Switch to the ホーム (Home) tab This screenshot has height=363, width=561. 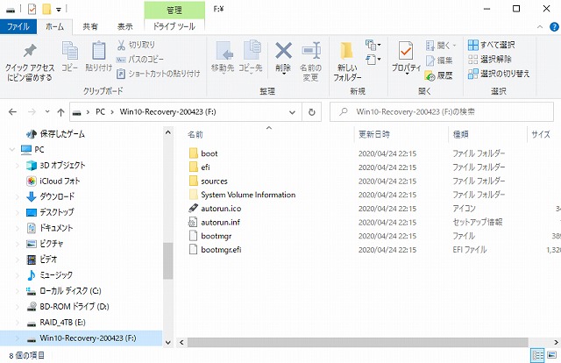[x=54, y=26]
